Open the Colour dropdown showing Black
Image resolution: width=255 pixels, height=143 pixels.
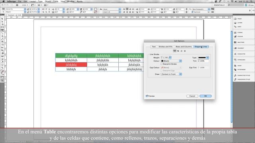coord(171,61)
